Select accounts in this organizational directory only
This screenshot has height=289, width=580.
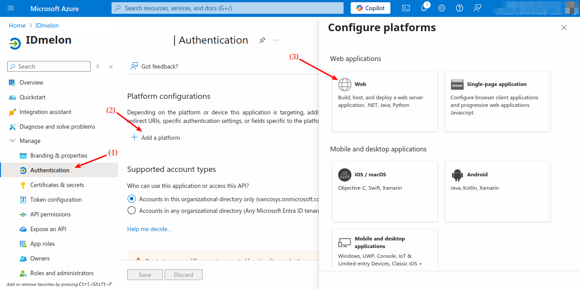131,199
